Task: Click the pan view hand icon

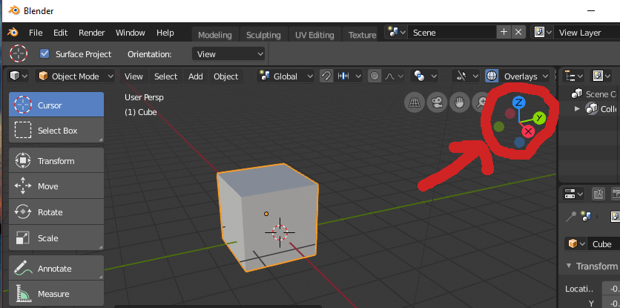Action: 459,103
